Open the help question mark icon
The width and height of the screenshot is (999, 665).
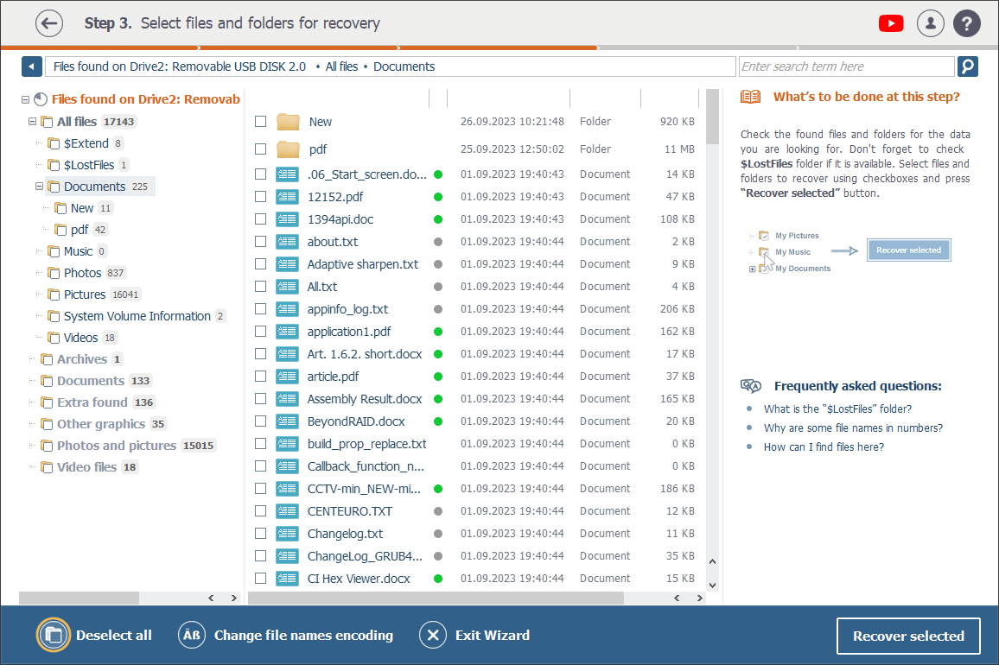(966, 23)
